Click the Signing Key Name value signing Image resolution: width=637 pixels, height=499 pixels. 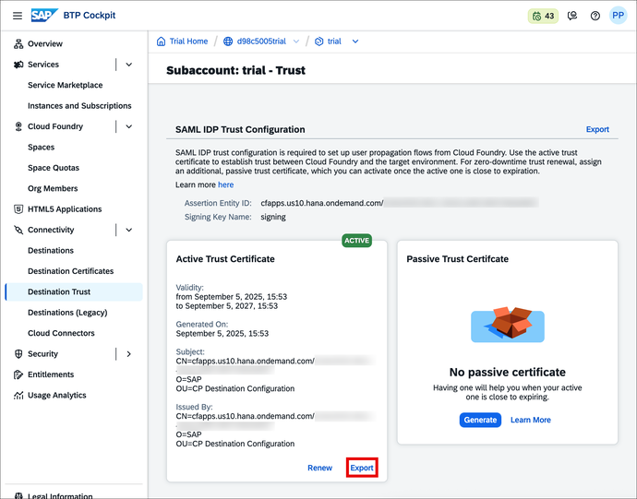[273, 217]
